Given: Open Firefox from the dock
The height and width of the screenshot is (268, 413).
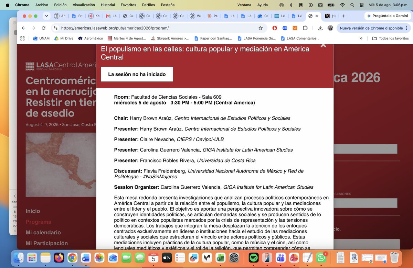Looking at the screenshot, I should coord(59,257).
